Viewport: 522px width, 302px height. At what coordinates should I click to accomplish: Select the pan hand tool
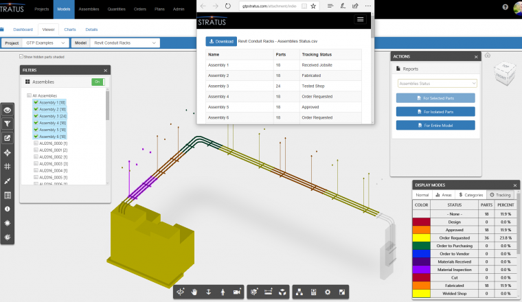tap(195, 292)
